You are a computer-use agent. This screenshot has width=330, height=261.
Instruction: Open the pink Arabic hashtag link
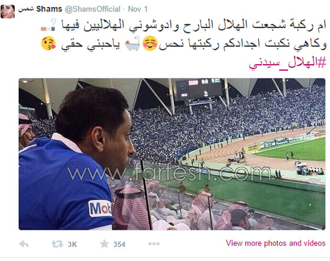pyautogui.click(x=288, y=62)
